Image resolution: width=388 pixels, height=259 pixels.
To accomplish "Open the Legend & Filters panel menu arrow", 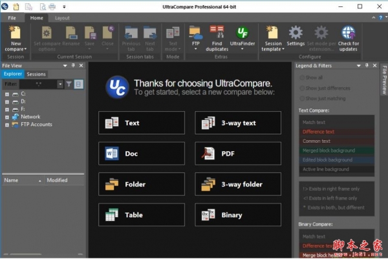I will (x=358, y=66).
